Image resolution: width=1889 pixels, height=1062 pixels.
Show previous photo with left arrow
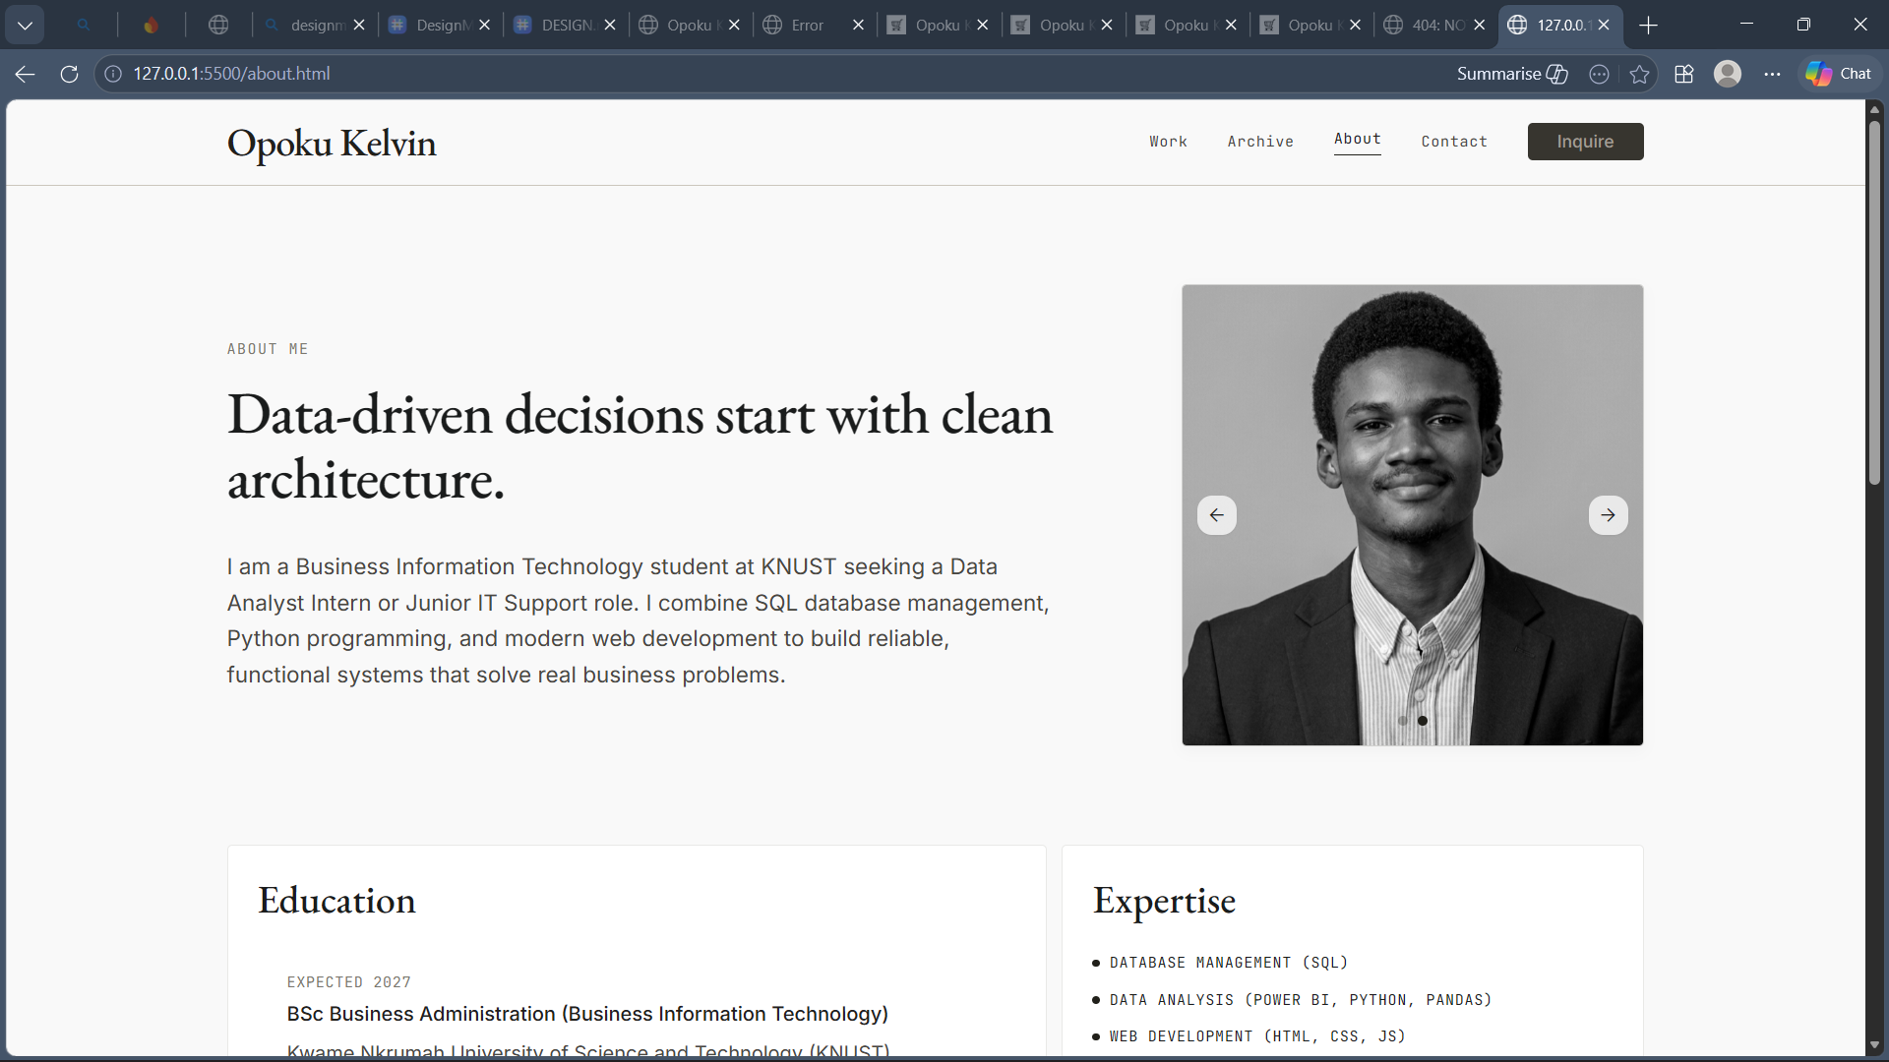(x=1217, y=515)
